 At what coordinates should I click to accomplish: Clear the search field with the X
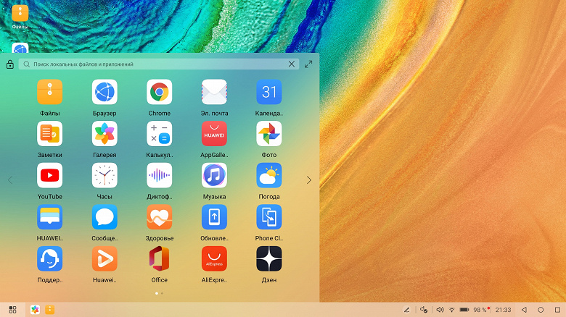coord(292,64)
